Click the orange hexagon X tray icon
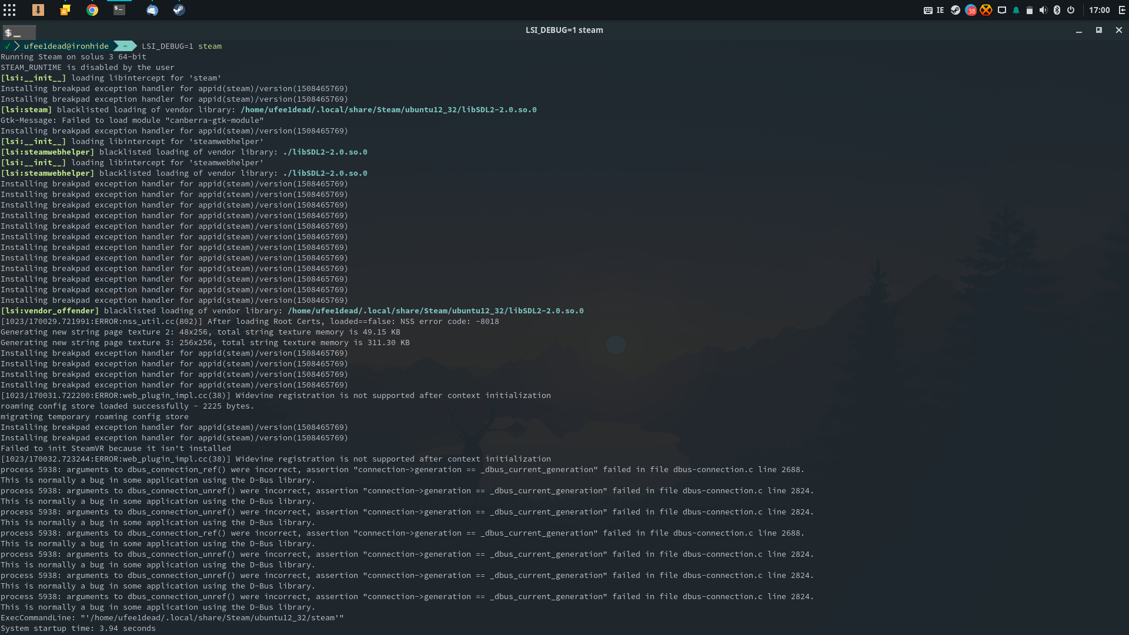 pyautogui.click(x=986, y=10)
